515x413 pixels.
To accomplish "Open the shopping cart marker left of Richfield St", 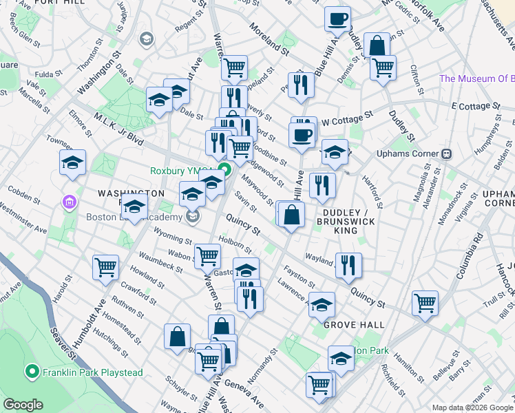I will click(x=319, y=385).
